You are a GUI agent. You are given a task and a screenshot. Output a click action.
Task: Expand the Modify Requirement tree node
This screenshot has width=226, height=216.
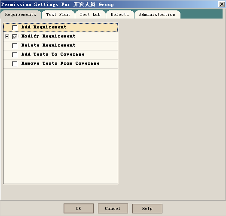tap(7, 37)
